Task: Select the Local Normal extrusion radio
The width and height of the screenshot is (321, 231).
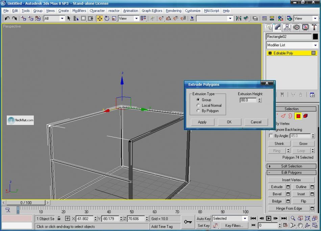Action: point(198,105)
